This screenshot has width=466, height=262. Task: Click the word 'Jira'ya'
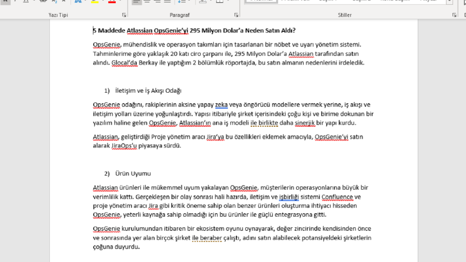(216, 137)
